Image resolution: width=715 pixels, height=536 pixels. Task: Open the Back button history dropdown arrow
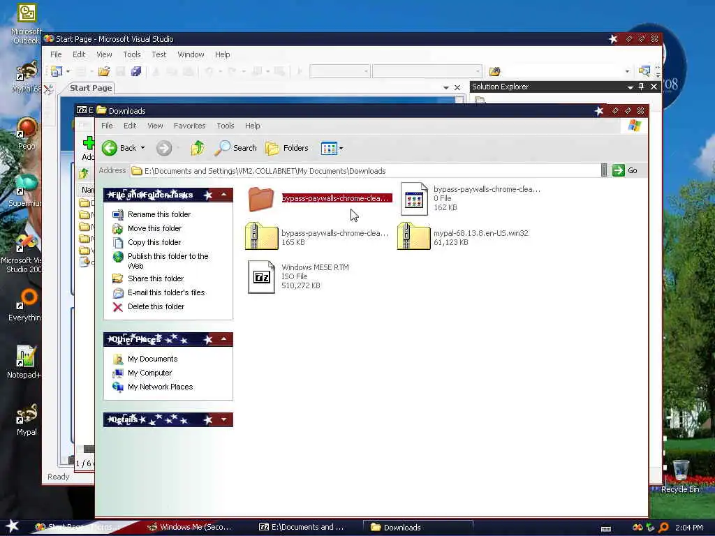coord(142,148)
